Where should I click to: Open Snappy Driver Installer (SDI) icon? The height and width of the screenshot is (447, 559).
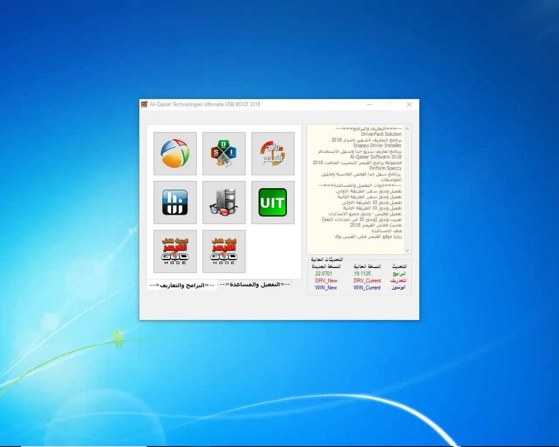224,154
